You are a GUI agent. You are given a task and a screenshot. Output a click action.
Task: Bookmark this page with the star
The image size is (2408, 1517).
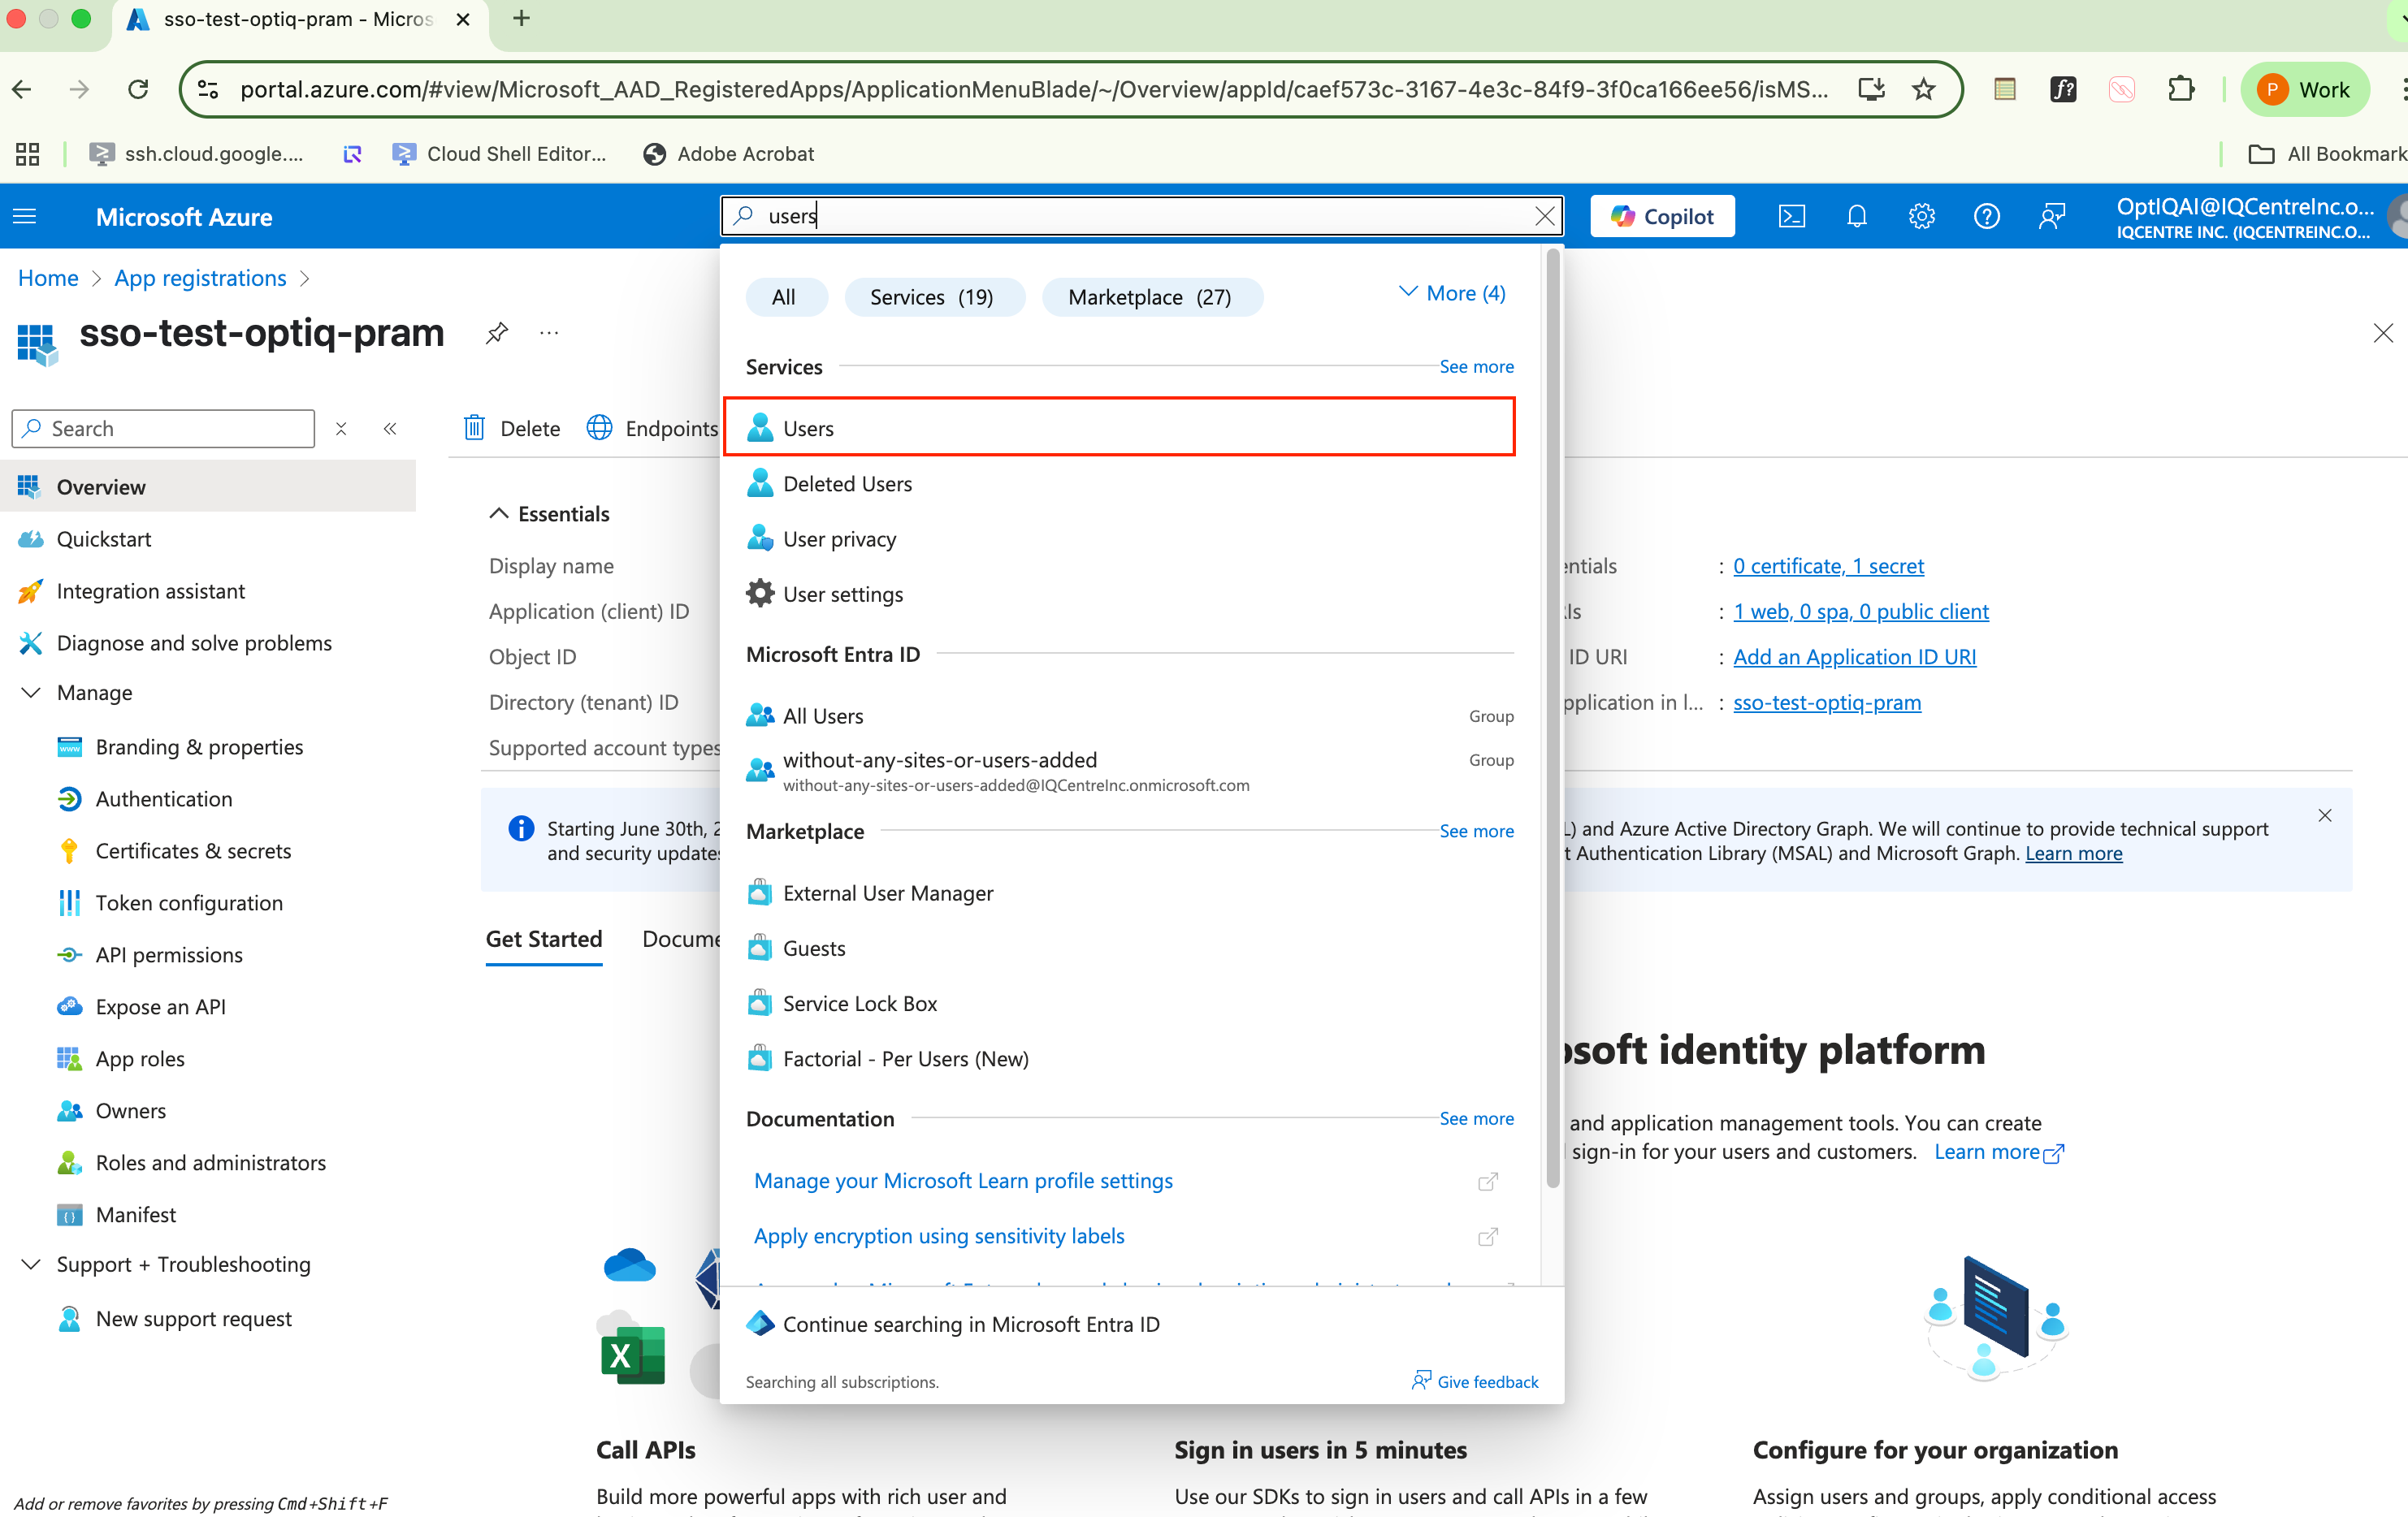(1924, 89)
